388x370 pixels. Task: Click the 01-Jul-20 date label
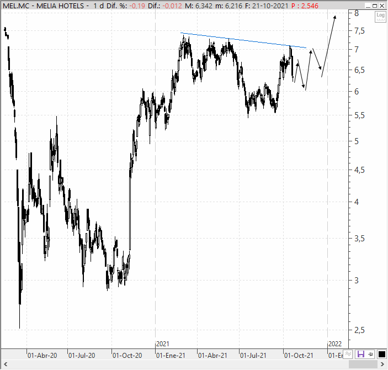pyautogui.click(x=82, y=356)
